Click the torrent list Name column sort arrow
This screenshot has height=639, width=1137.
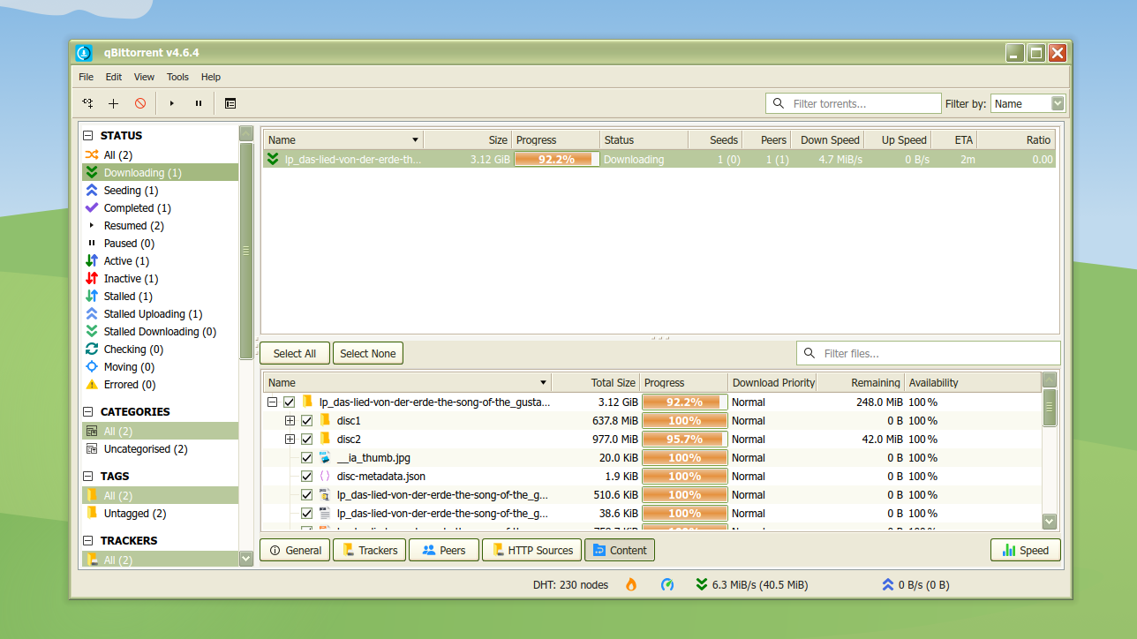point(415,140)
